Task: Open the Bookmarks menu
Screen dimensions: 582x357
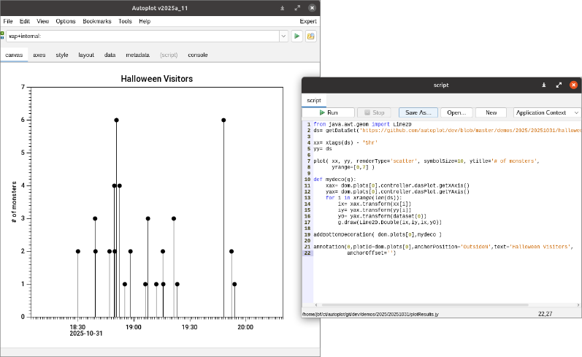Action: pyautogui.click(x=96, y=21)
